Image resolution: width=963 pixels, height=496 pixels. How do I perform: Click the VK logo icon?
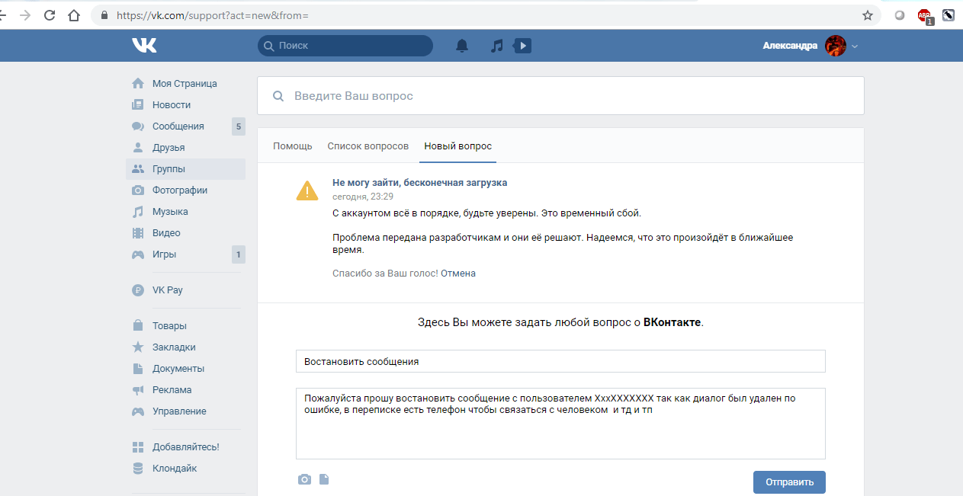click(x=144, y=46)
